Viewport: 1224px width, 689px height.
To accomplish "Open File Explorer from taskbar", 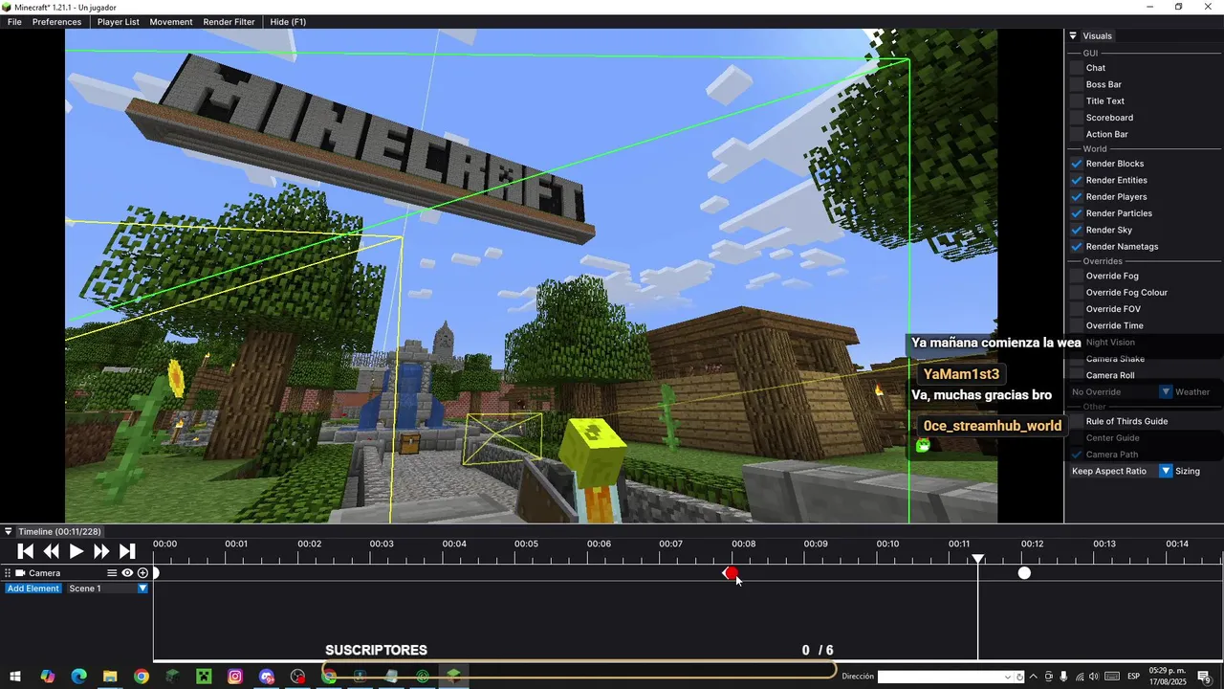I will (110, 677).
